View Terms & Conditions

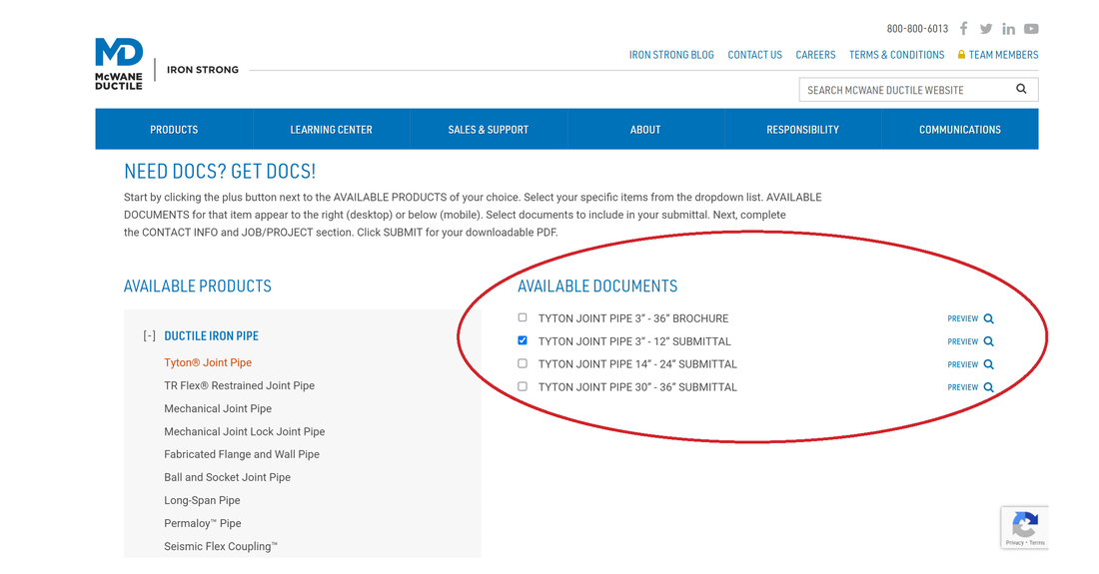click(896, 55)
